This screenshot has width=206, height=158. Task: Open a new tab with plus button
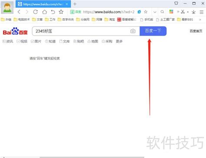pyautogui.click(x=75, y=4)
